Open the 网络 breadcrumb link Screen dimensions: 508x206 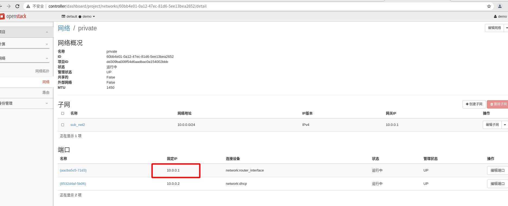tap(64, 28)
